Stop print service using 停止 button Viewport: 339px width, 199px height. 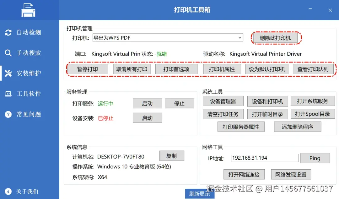coord(180,103)
